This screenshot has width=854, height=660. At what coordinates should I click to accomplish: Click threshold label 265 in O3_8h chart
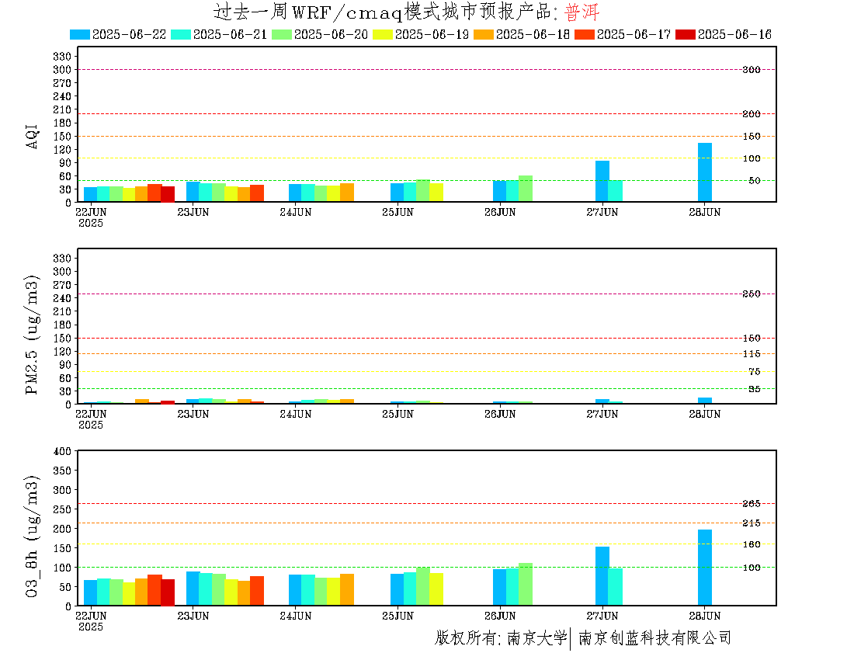pos(752,504)
